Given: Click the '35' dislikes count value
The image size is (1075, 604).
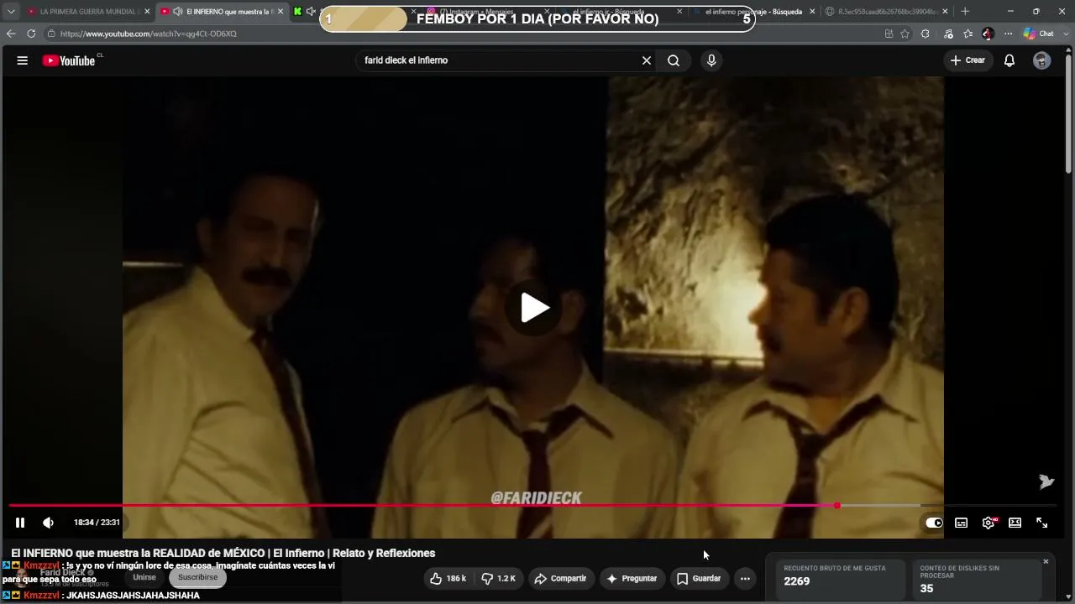Looking at the screenshot, I should 926,589.
